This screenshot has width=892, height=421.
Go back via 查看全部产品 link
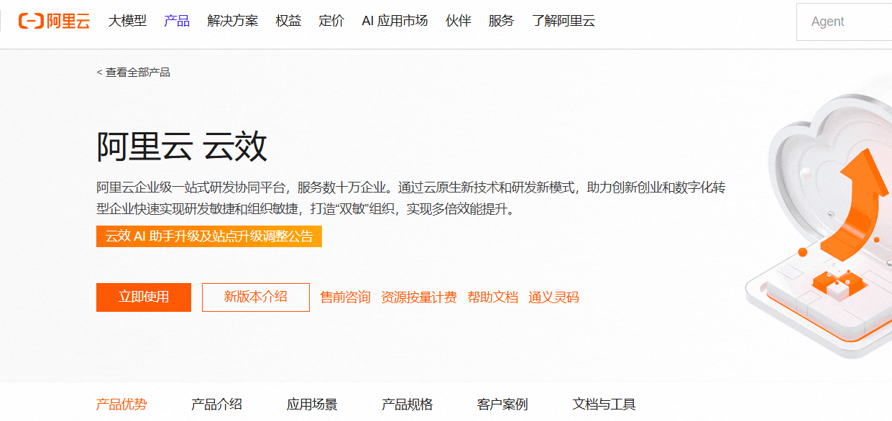point(134,72)
